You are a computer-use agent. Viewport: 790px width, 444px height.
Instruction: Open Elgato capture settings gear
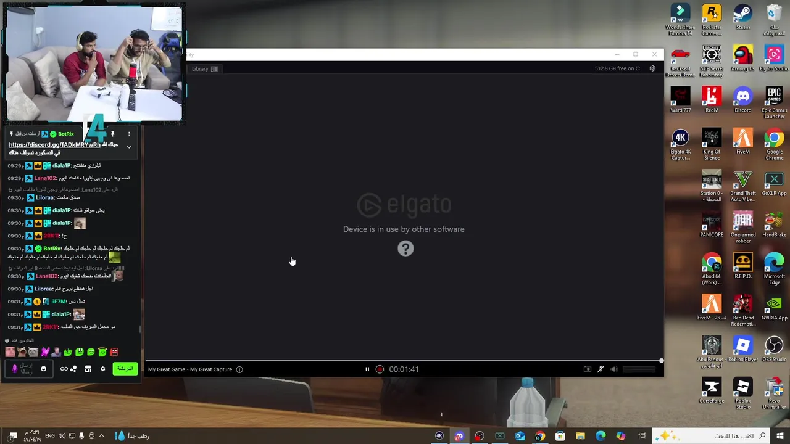point(652,68)
